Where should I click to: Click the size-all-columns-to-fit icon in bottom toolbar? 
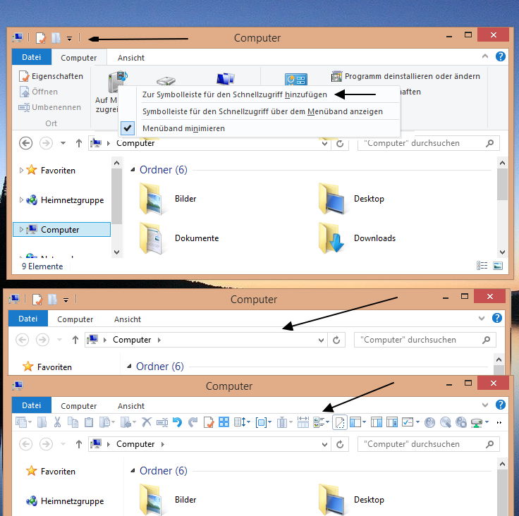(x=303, y=422)
